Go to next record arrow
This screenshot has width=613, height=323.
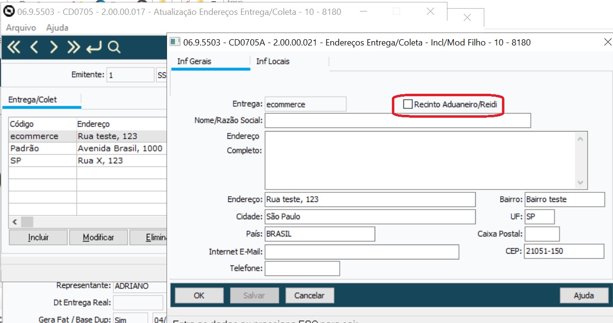pyautogui.click(x=54, y=47)
